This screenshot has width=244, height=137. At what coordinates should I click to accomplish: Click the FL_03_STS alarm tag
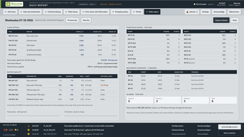click(48, 126)
